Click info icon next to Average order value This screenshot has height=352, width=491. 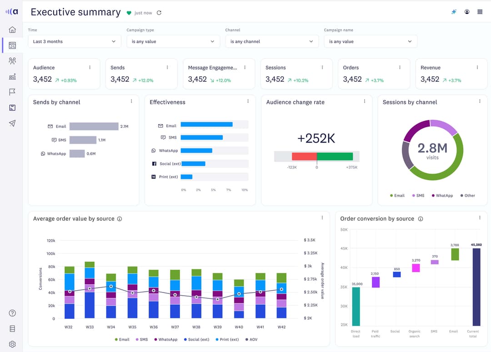(120, 219)
